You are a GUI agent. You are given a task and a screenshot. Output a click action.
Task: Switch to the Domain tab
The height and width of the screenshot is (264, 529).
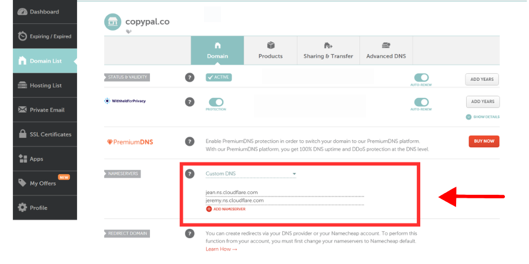coord(217,50)
